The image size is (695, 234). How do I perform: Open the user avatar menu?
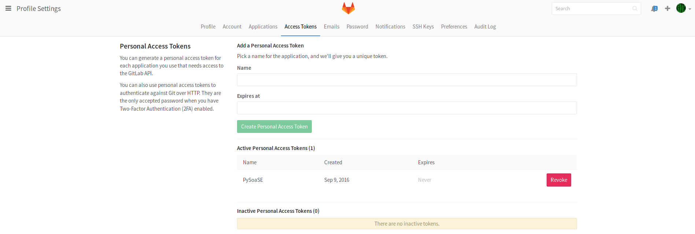[683, 8]
